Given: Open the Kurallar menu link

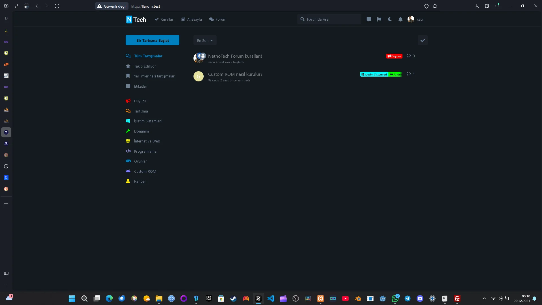Looking at the screenshot, I should pyautogui.click(x=164, y=19).
